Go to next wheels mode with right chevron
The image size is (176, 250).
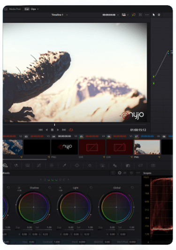point(69,180)
